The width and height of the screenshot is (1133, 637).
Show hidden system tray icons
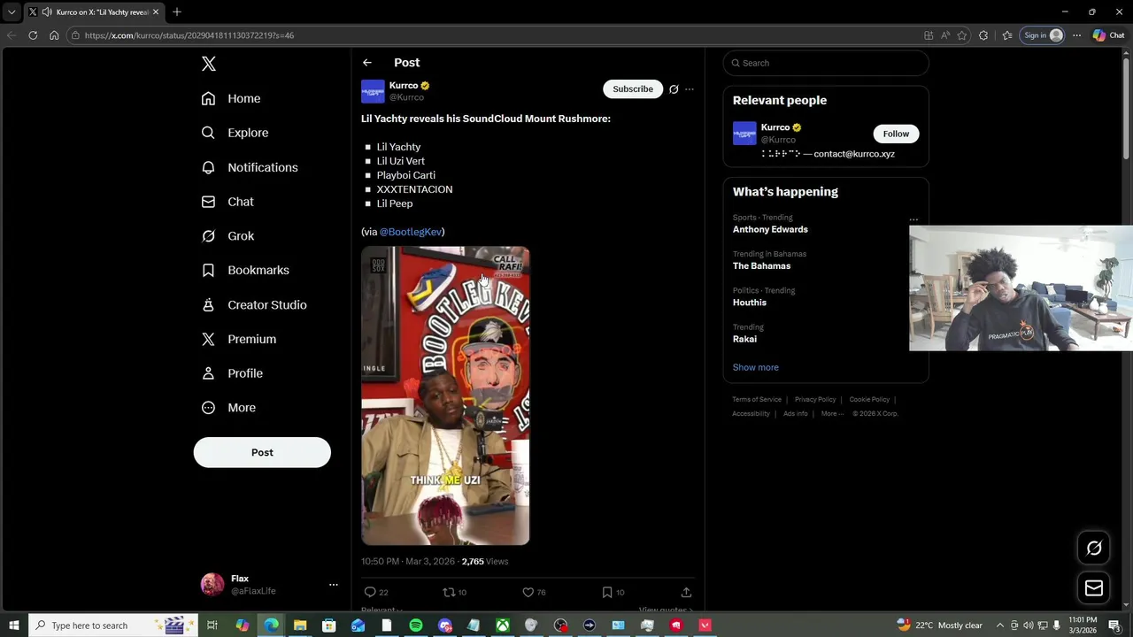(1000, 625)
